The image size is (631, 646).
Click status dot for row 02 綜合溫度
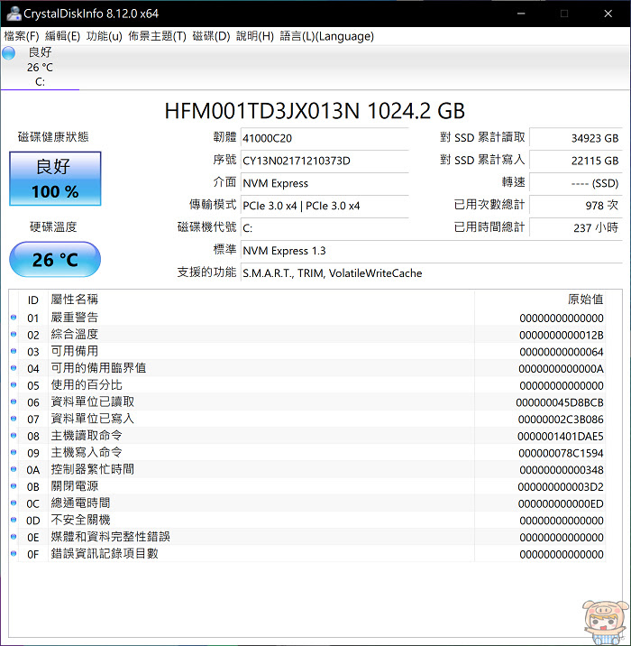coord(14,335)
